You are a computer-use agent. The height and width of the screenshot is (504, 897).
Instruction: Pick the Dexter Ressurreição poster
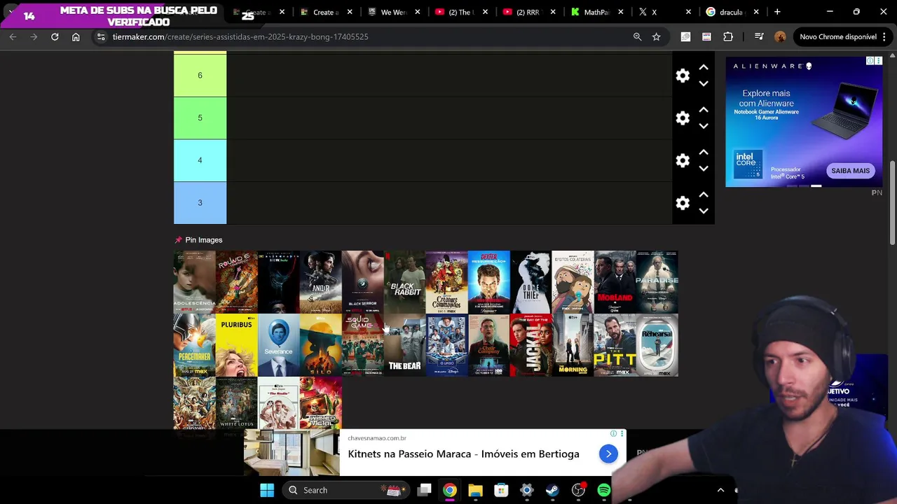pyautogui.click(x=489, y=282)
